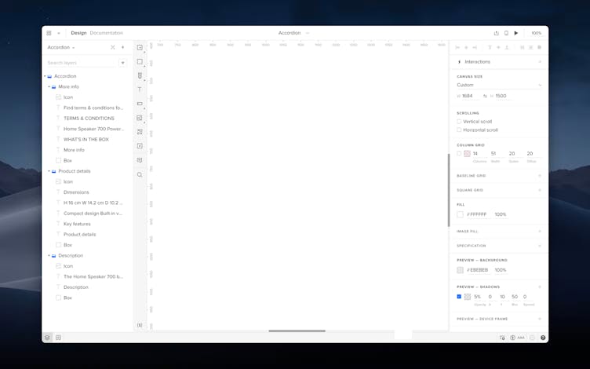
Task: Open the accessibility AAA contrast checker
Action: tap(517, 338)
